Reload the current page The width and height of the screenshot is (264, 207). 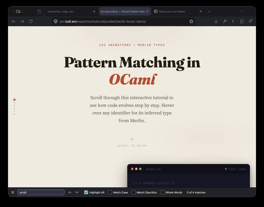[x=31, y=21]
